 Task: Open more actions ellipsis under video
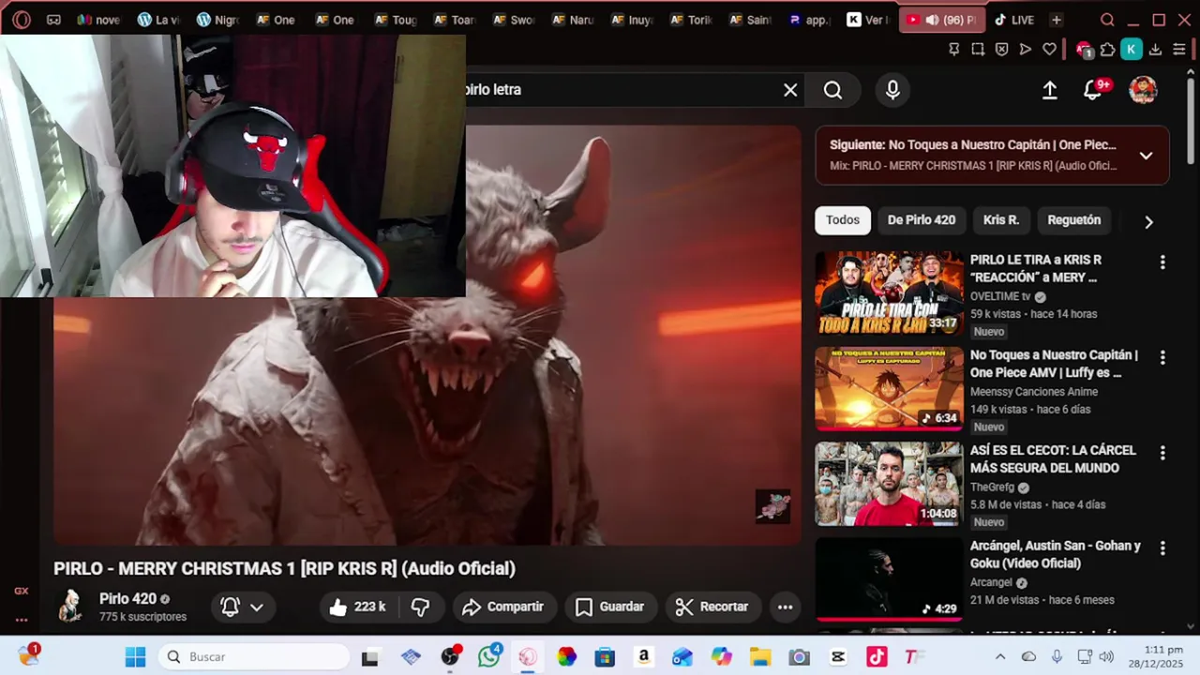786,607
